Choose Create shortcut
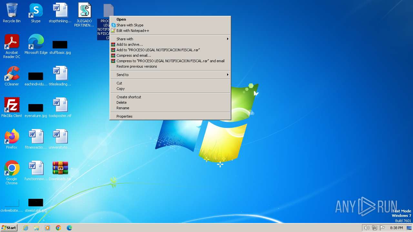This screenshot has height=232, width=413. point(170,97)
